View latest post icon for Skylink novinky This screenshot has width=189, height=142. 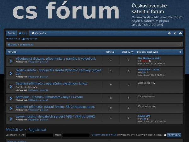tap(150, 61)
